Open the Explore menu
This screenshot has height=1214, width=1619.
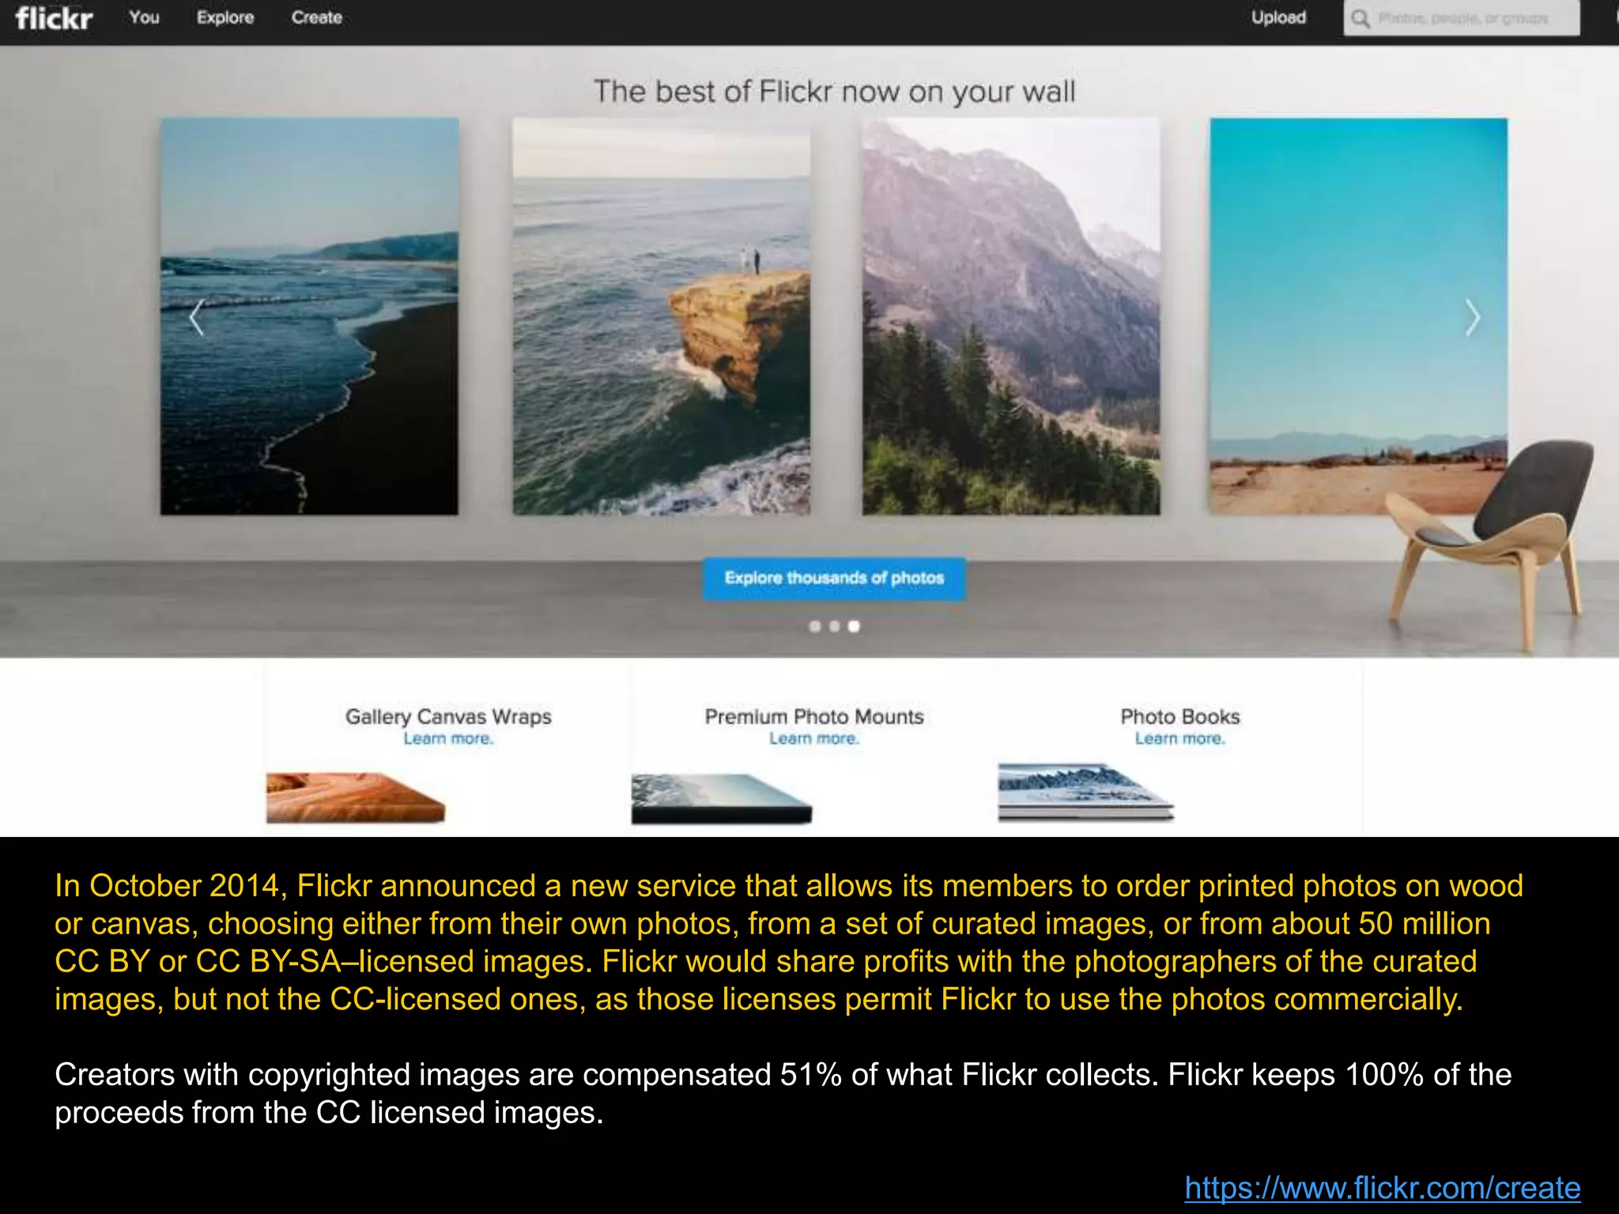[225, 17]
